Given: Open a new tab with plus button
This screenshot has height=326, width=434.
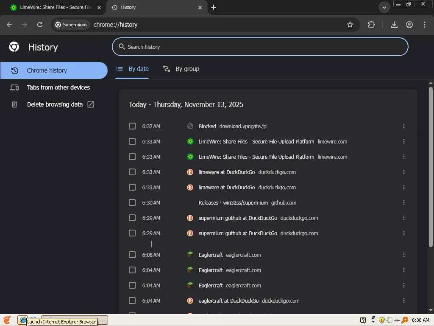Looking at the screenshot, I should tap(214, 7).
